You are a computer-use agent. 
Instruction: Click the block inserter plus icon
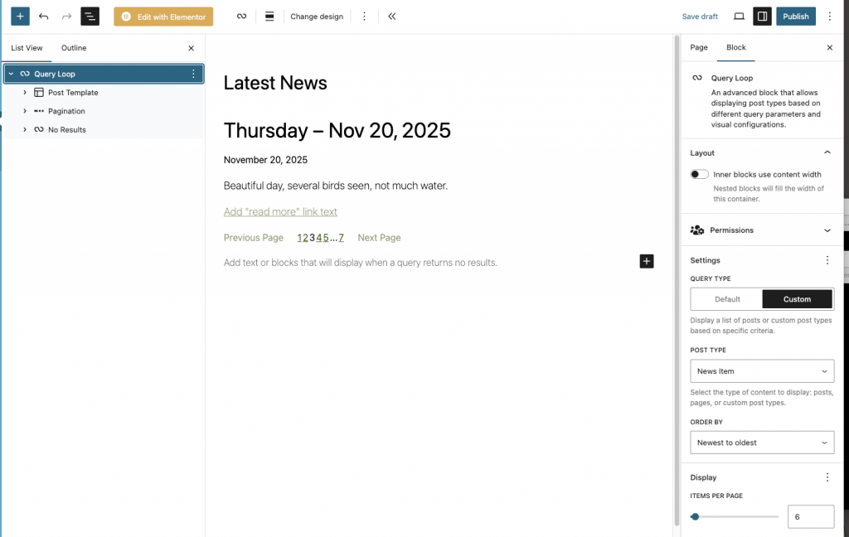(20, 17)
